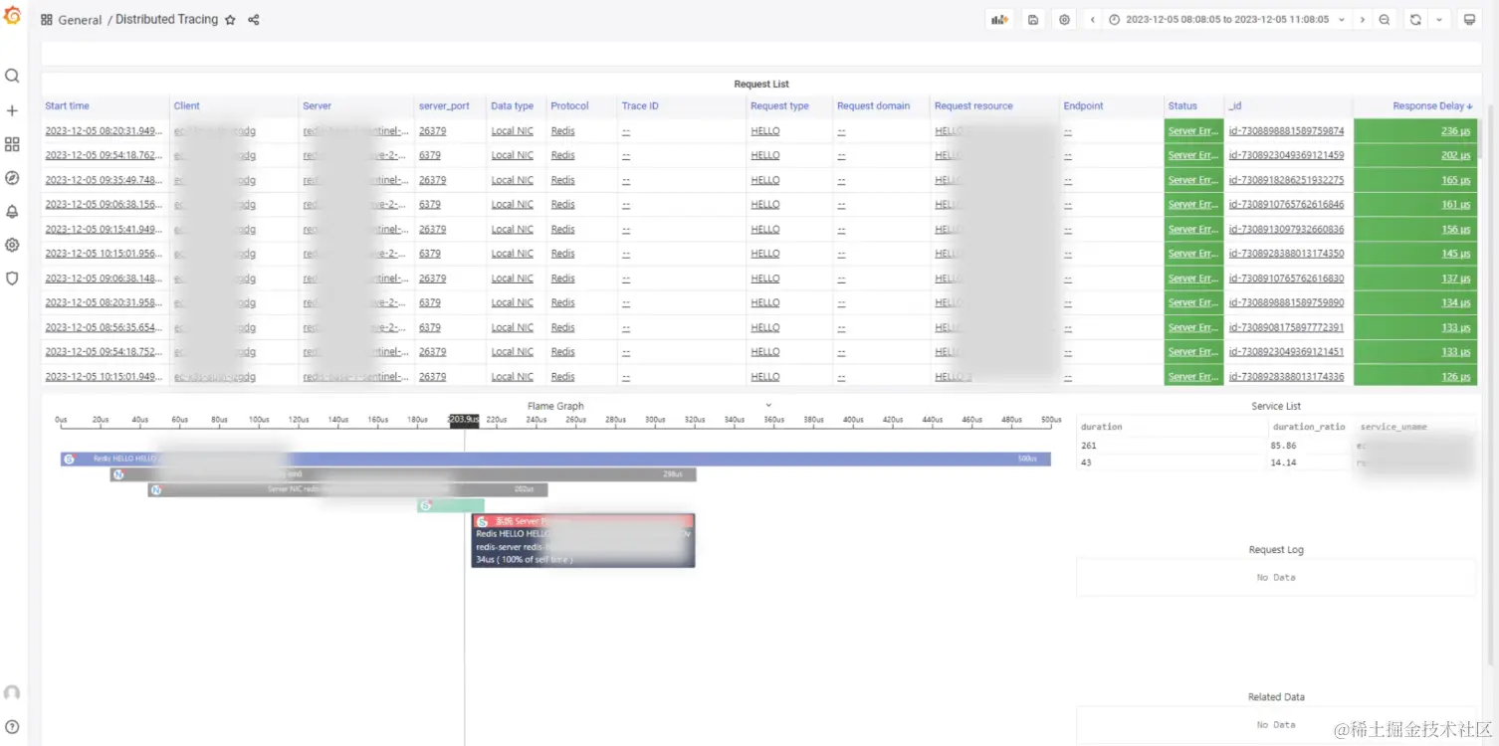This screenshot has width=1499, height=746.
Task: Select the Distributed Tracing breadcrumb
Action: [165, 19]
